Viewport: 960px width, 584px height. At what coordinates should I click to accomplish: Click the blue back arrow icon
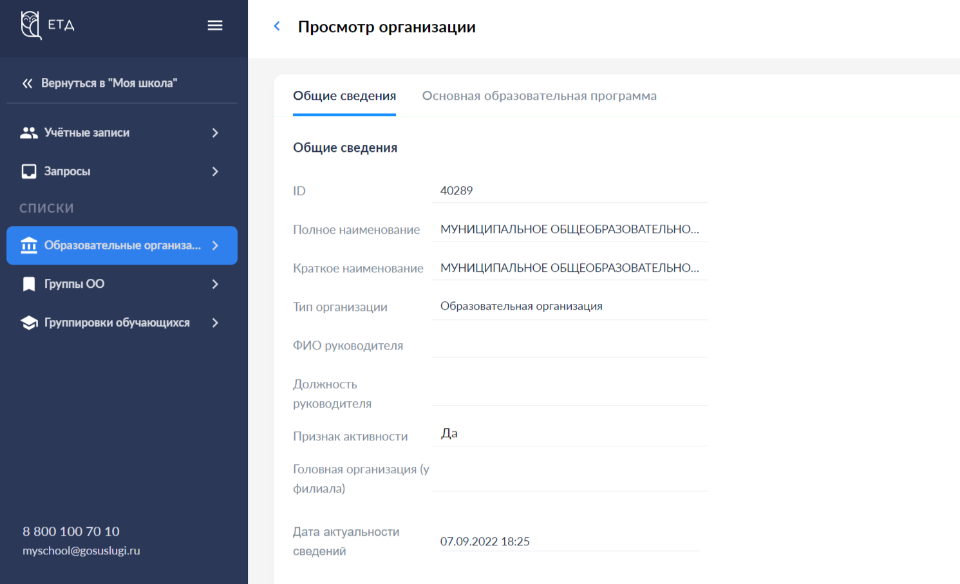click(x=277, y=26)
